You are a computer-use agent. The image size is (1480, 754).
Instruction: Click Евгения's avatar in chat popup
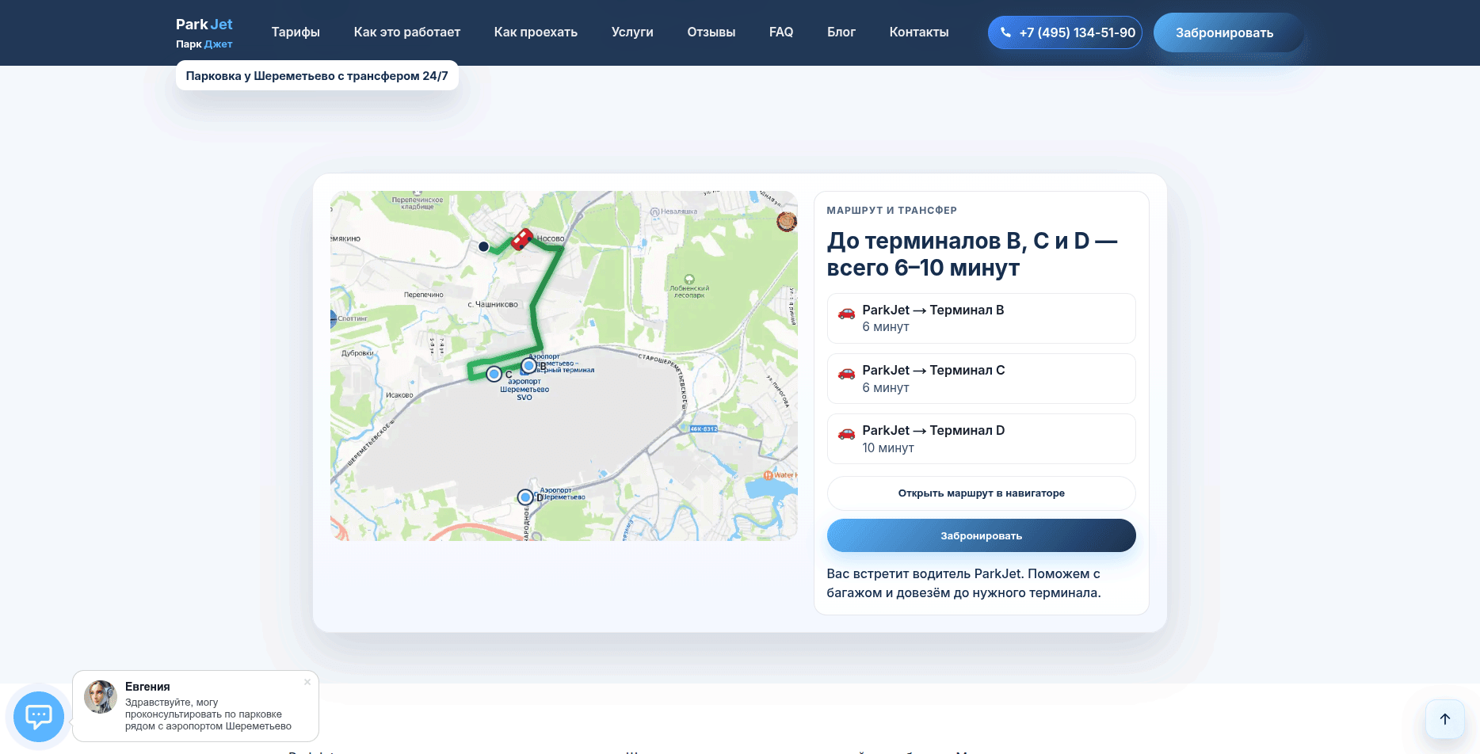tap(101, 697)
